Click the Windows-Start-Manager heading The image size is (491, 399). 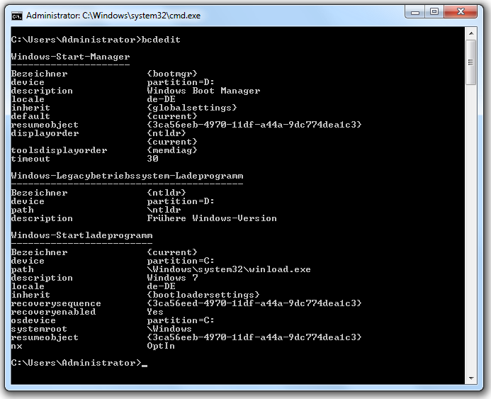(71, 57)
